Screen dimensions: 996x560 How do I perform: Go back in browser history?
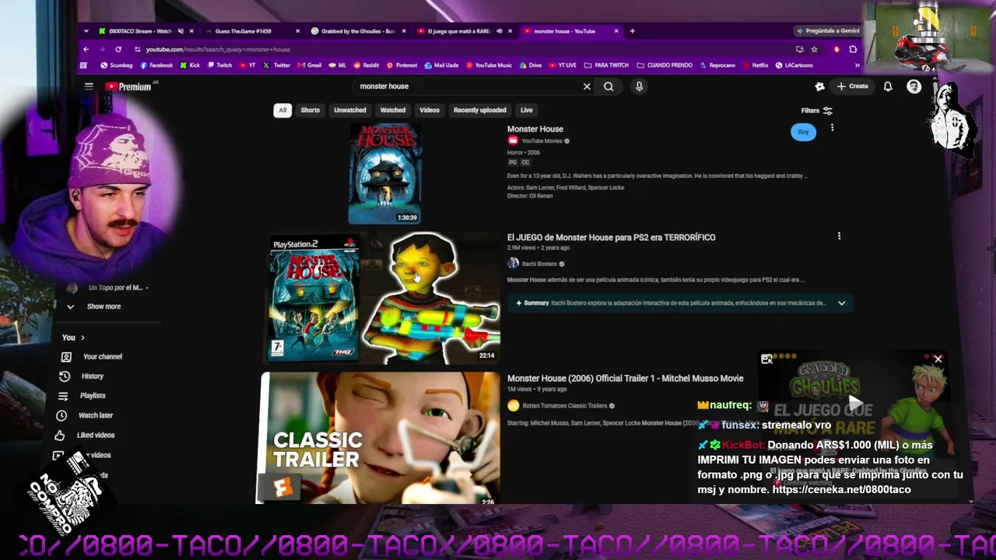pos(86,49)
